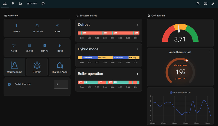Click the HomeWizard COP legend dot

(171, 92)
